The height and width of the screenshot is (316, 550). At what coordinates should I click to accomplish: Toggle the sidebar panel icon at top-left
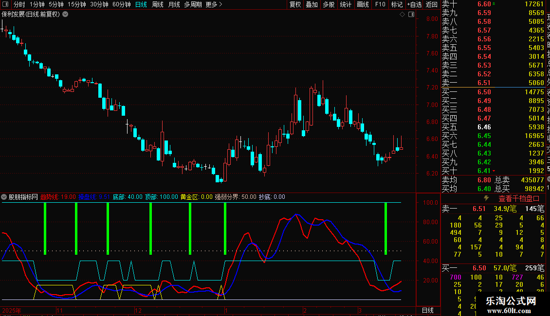click(5, 4)
